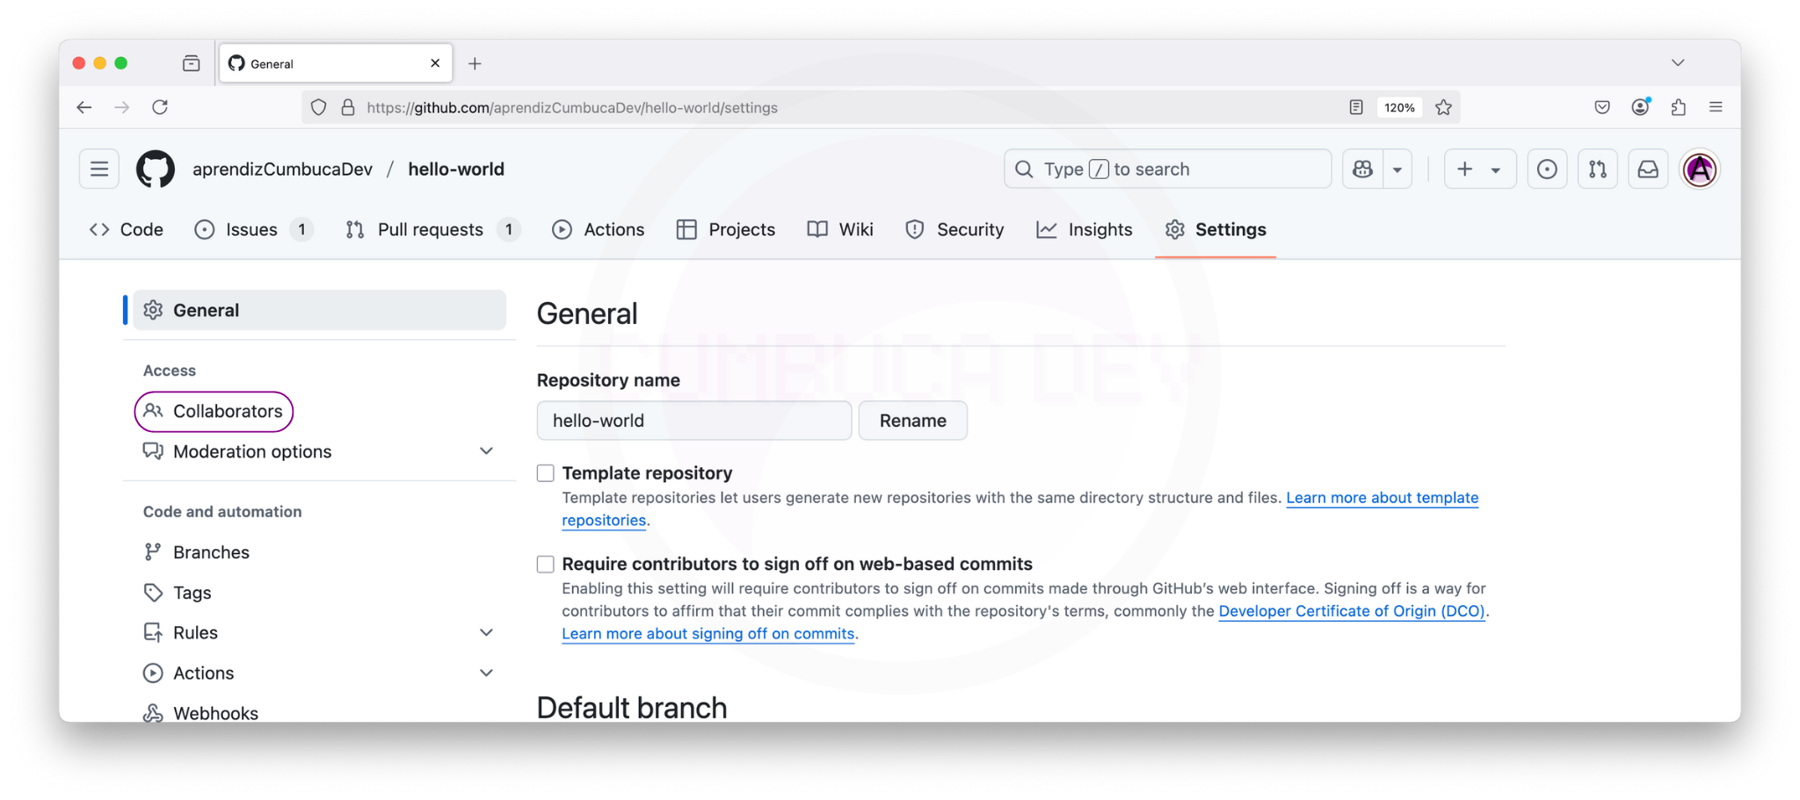Click the Rename button
Screen dimensions: 1800x800
[912, 421]
